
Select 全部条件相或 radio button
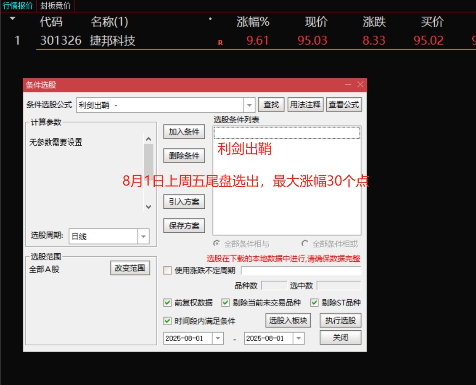305,243
